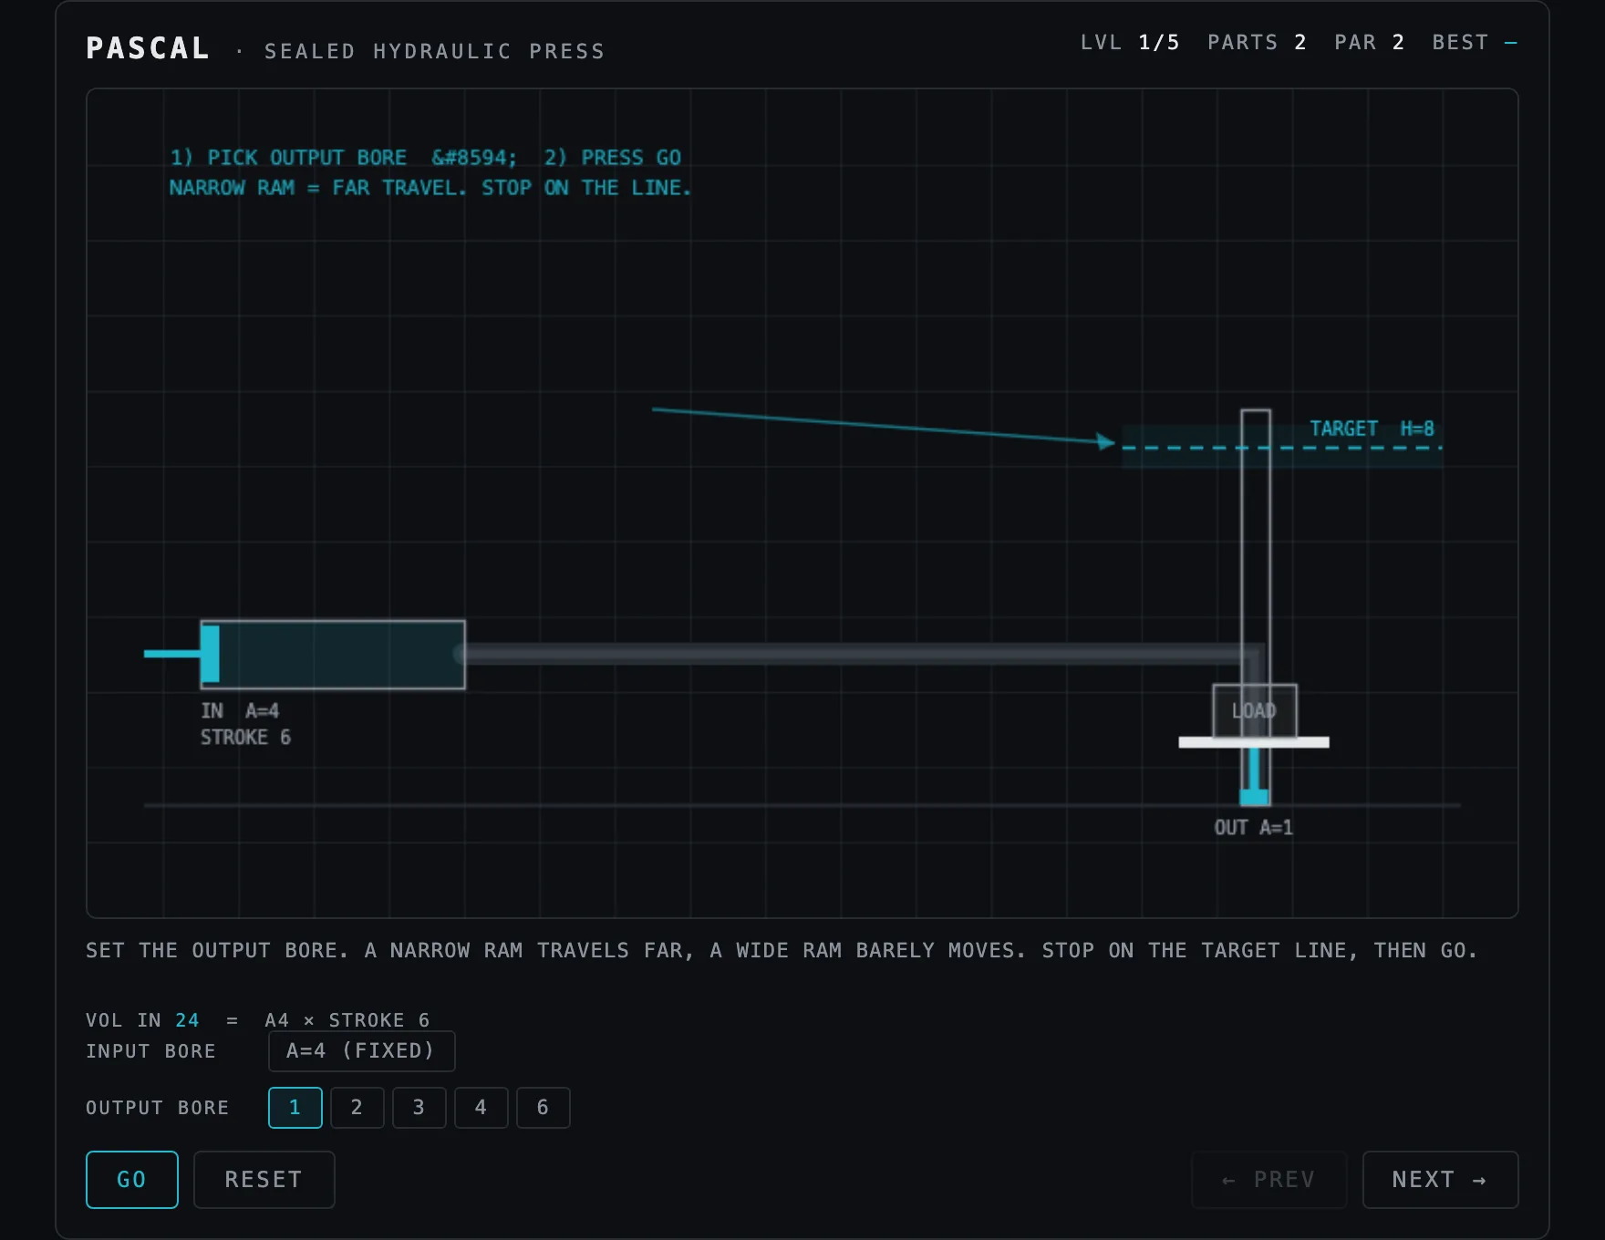Click the VOL IN 24 readout
The width and height of the screenshot is (1605, 1240).
click(142, 1019)
